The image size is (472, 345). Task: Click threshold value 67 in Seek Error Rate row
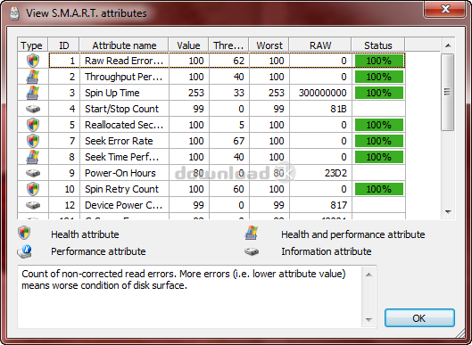[x=239, y=141]
